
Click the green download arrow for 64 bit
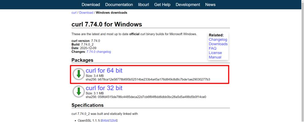tap(78, 74)
